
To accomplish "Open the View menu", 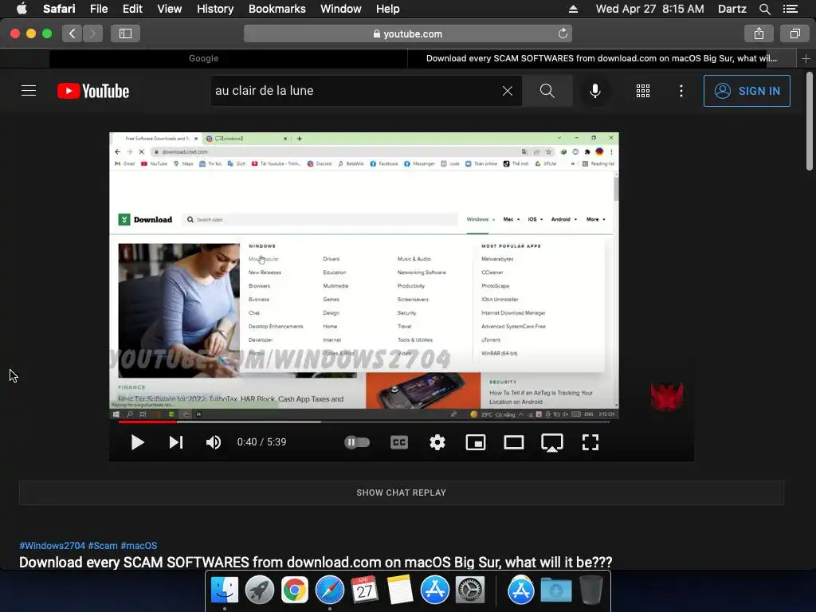I will [x=169, y=9].
